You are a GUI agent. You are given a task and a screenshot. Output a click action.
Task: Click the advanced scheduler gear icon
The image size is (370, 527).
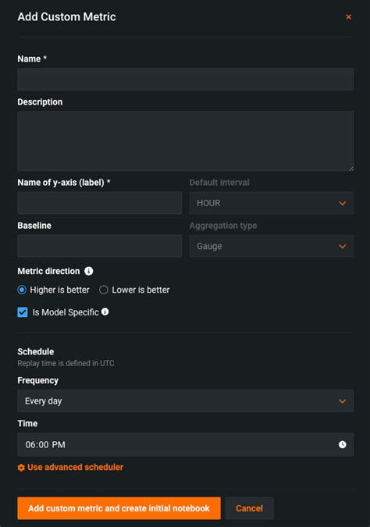pyautogui.click(x=21, y=468)
